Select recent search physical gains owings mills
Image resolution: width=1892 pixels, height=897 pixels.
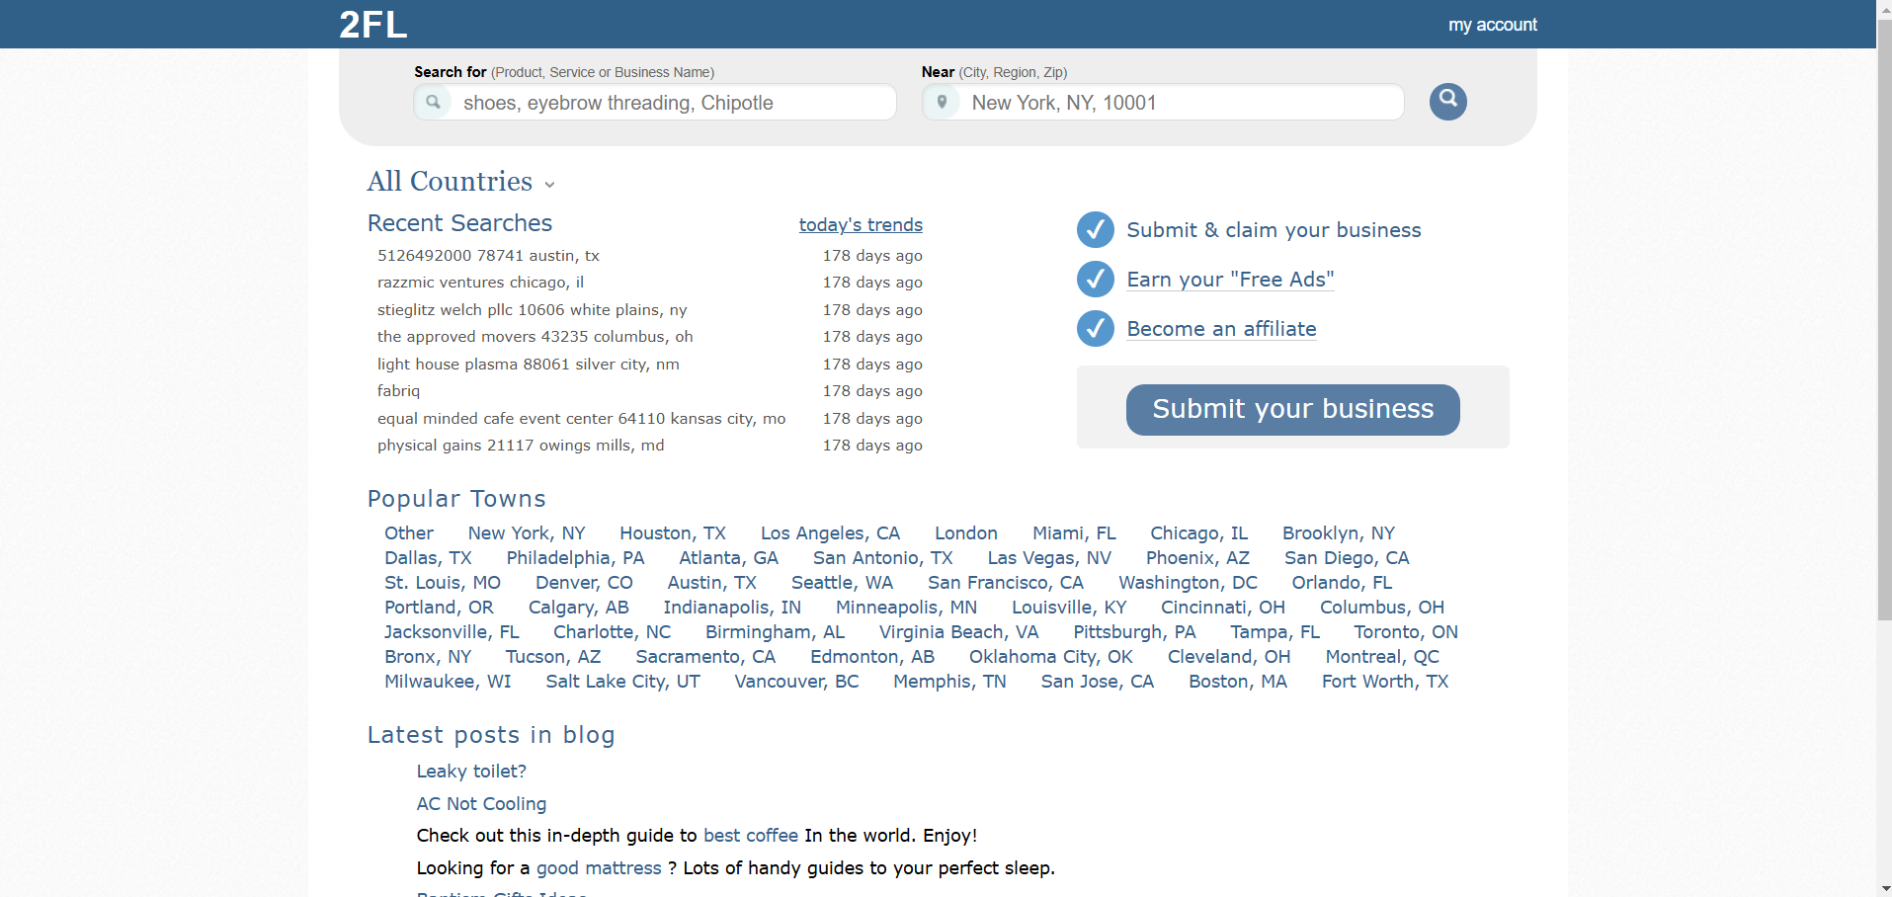[x=521, y=446]
